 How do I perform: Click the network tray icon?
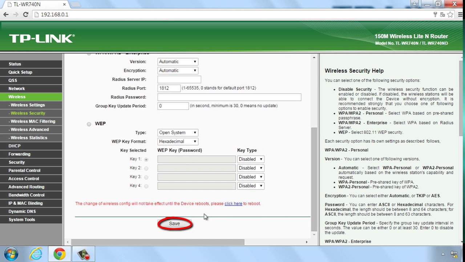454,254
